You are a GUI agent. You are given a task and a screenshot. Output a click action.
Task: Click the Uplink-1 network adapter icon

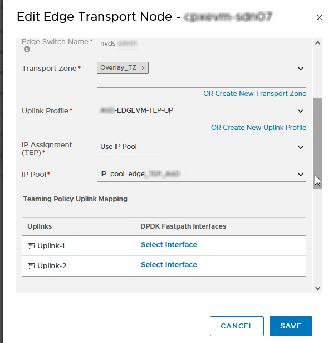[x=31, y=246]
